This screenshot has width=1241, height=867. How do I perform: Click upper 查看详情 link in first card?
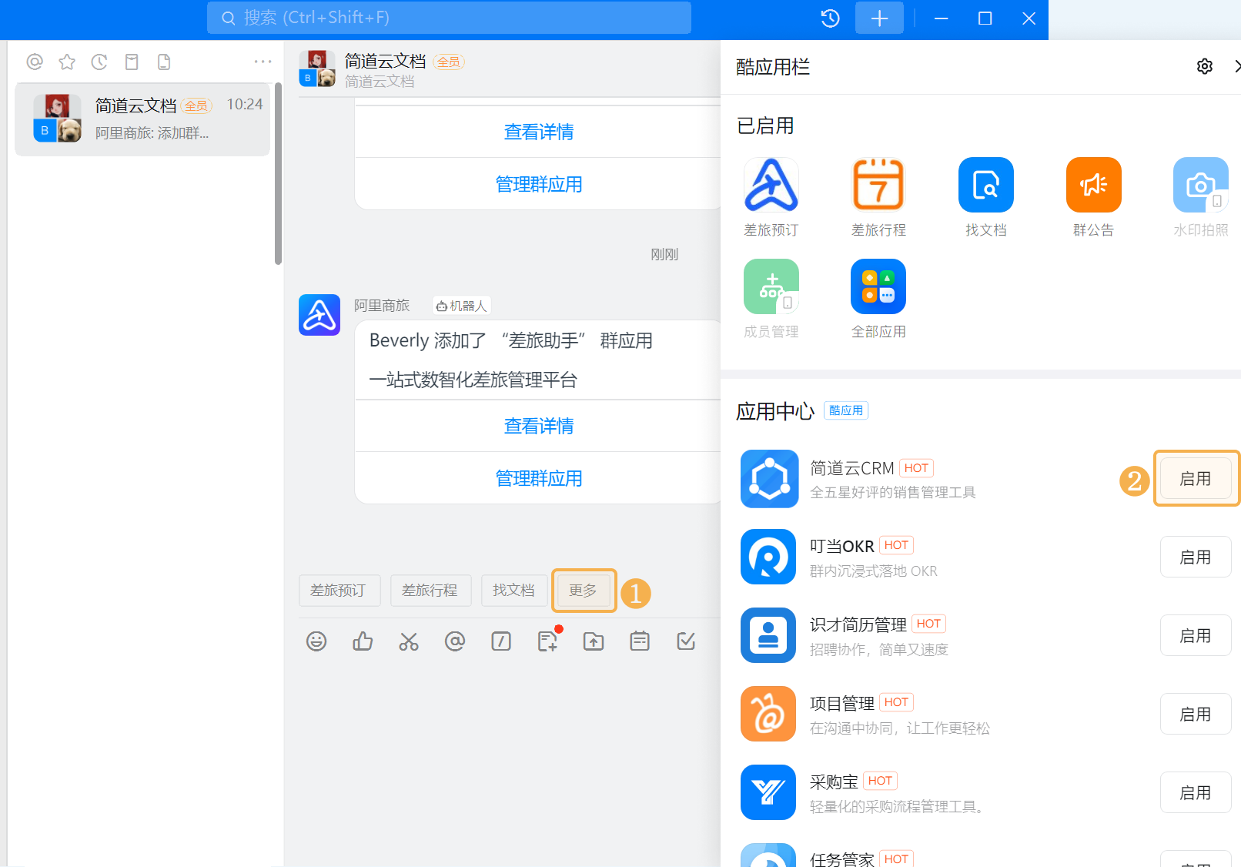tap(539, 132)
